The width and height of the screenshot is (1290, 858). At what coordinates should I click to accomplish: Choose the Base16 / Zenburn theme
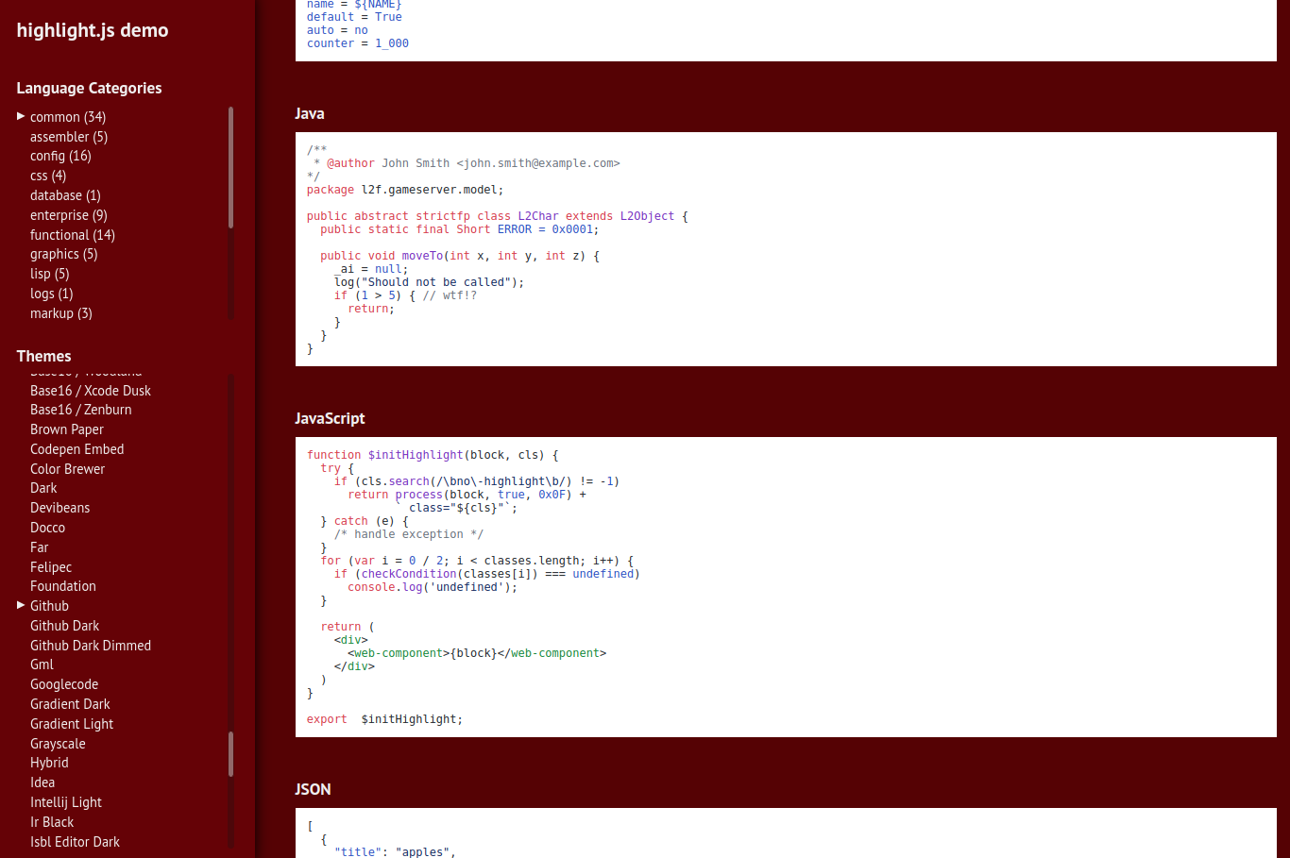pos(81,410)
